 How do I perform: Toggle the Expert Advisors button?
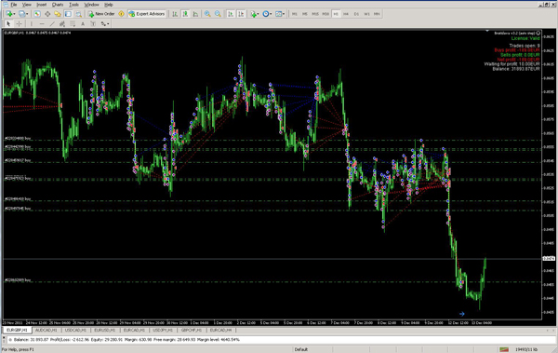pos(147,14)
